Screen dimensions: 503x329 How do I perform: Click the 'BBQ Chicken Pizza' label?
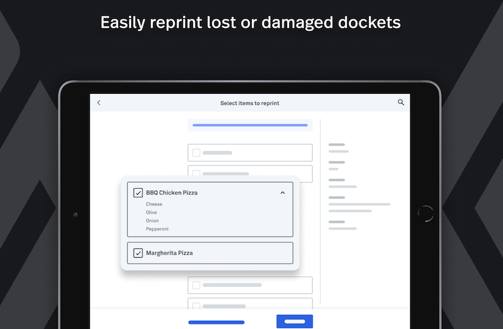tap(172, 193)
